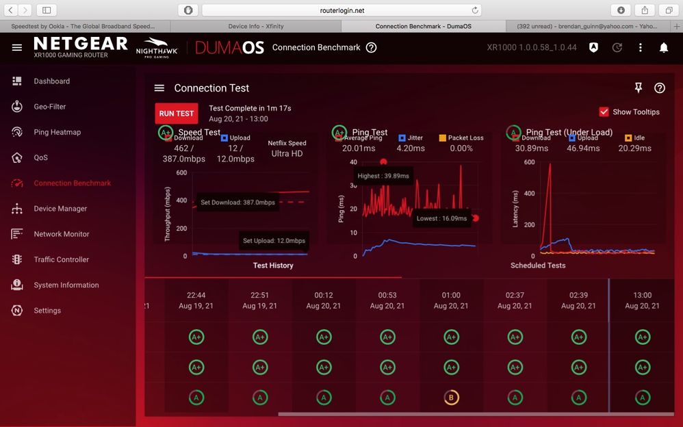Reload page using Safari refresh icon

tap(474, 10)
